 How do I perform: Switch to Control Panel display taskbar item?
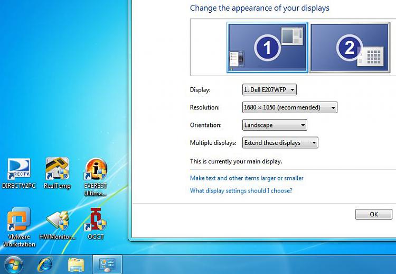tap(107, 264)
